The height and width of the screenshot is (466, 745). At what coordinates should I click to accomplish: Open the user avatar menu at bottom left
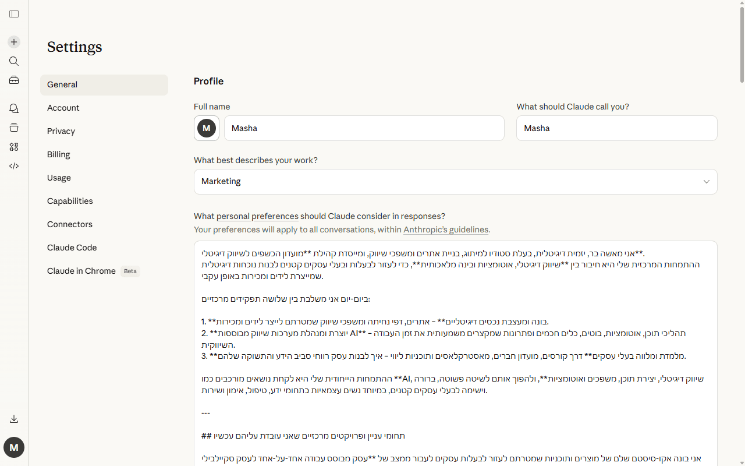tap(14, 447)
